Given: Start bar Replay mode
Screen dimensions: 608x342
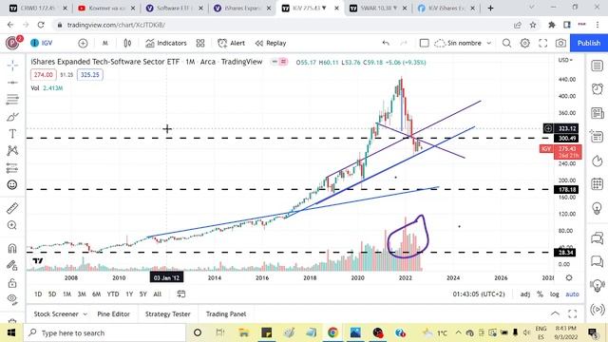Looking at the screenshot, I should click(x=271, y=43).
